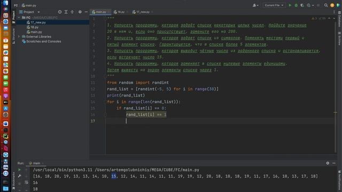Open the orange user avatar icon

click(332, 5)
